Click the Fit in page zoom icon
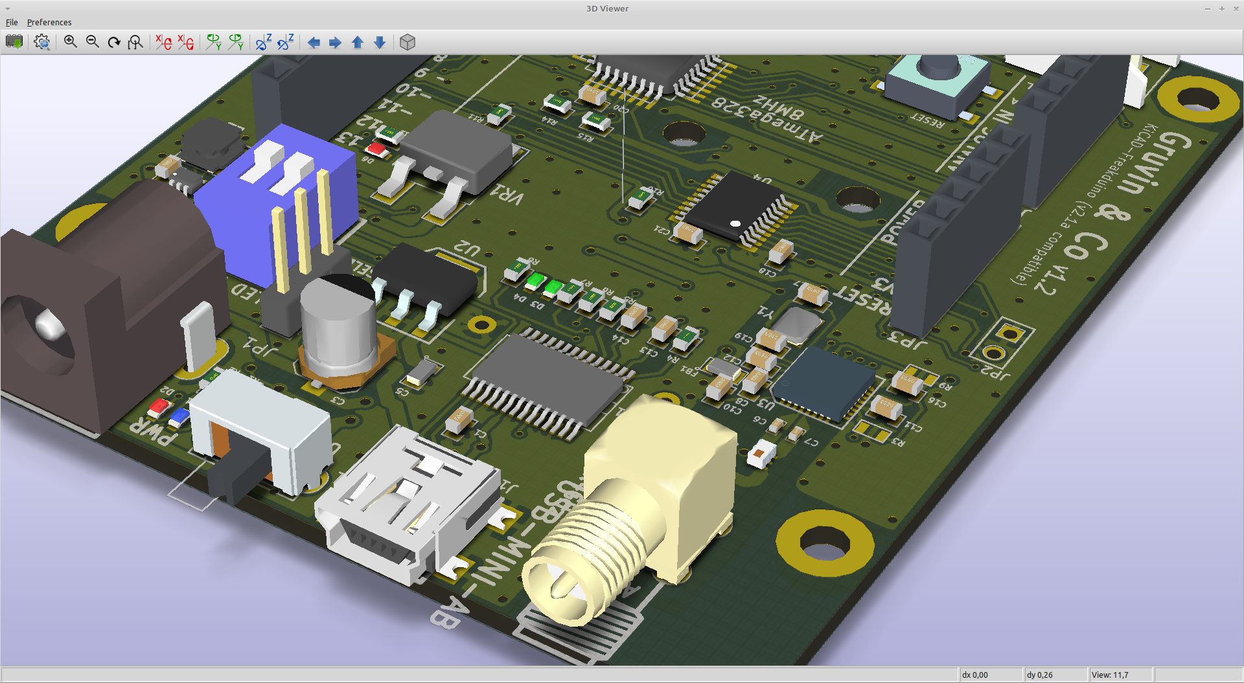The image size is (1244, 683). pyautogui.click(x=135, y=42)
